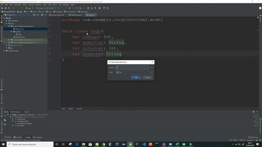Viewport: 262px width, 147px height.
Task: Select the Sync tab in Build panel
Action: point(27,112)
